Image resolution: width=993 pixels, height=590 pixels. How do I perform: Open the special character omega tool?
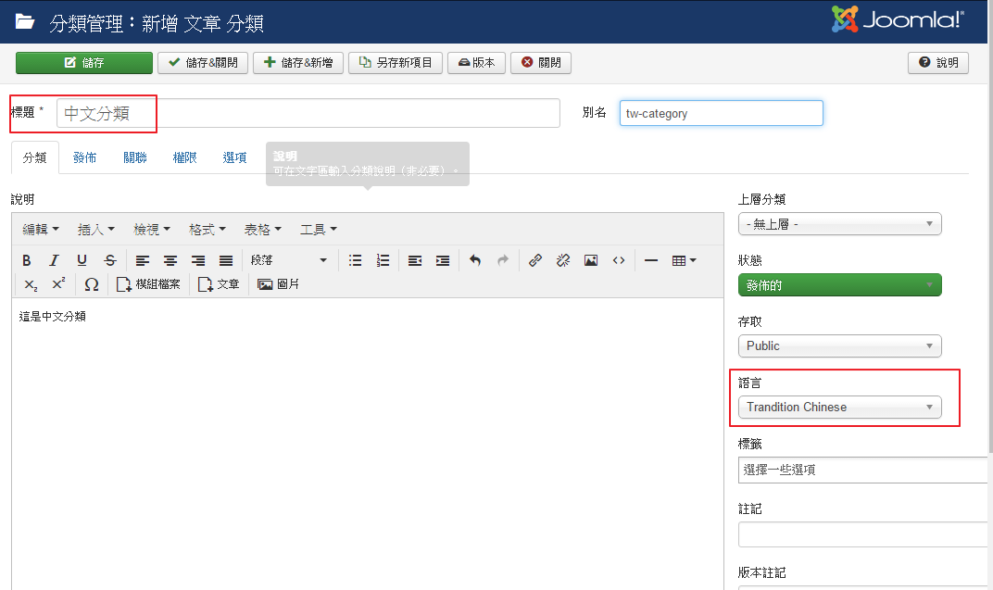click(x=91, y=284)
